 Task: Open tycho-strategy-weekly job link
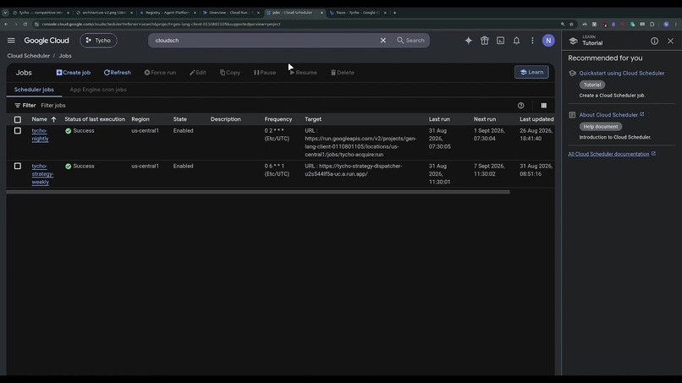pos(42,174)
